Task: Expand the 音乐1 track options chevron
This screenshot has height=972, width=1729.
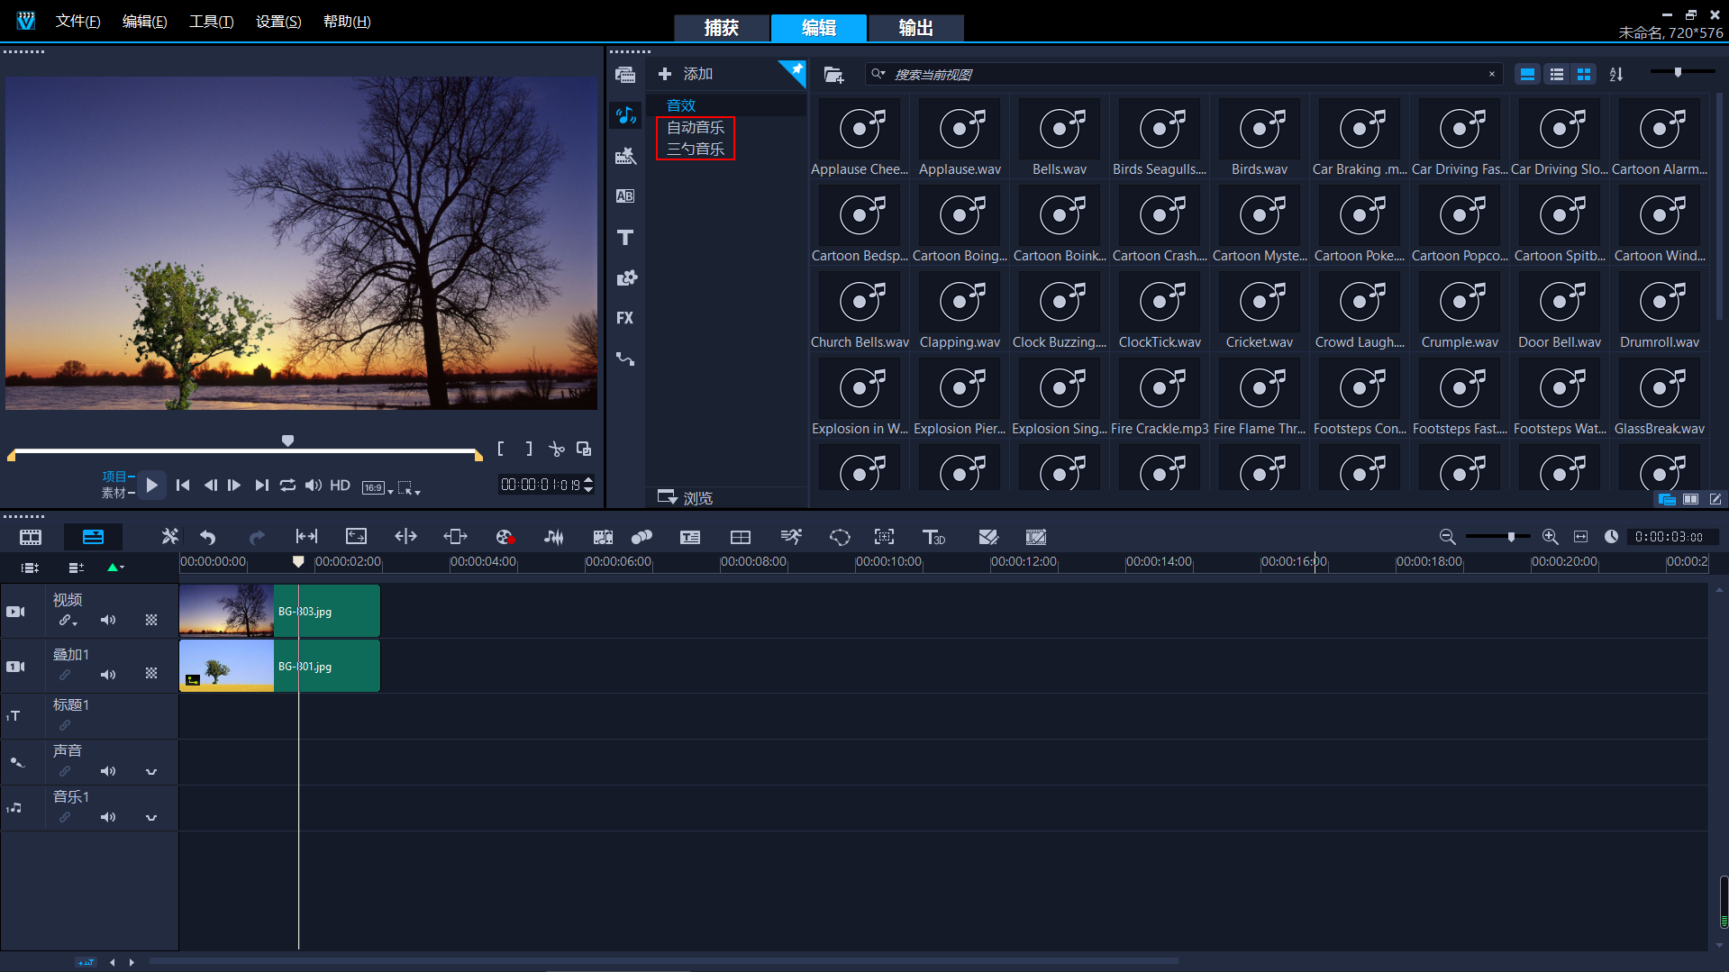Action: pos(151,818)
